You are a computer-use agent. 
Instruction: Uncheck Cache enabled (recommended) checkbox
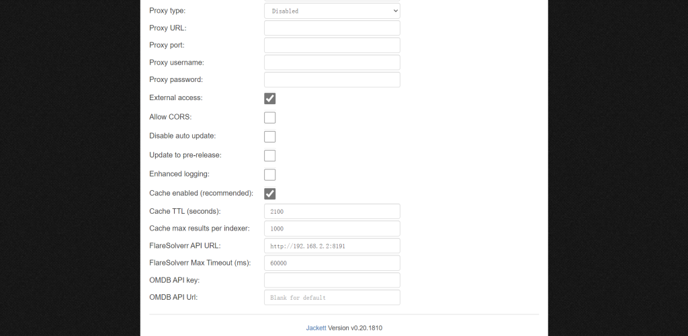269,194
